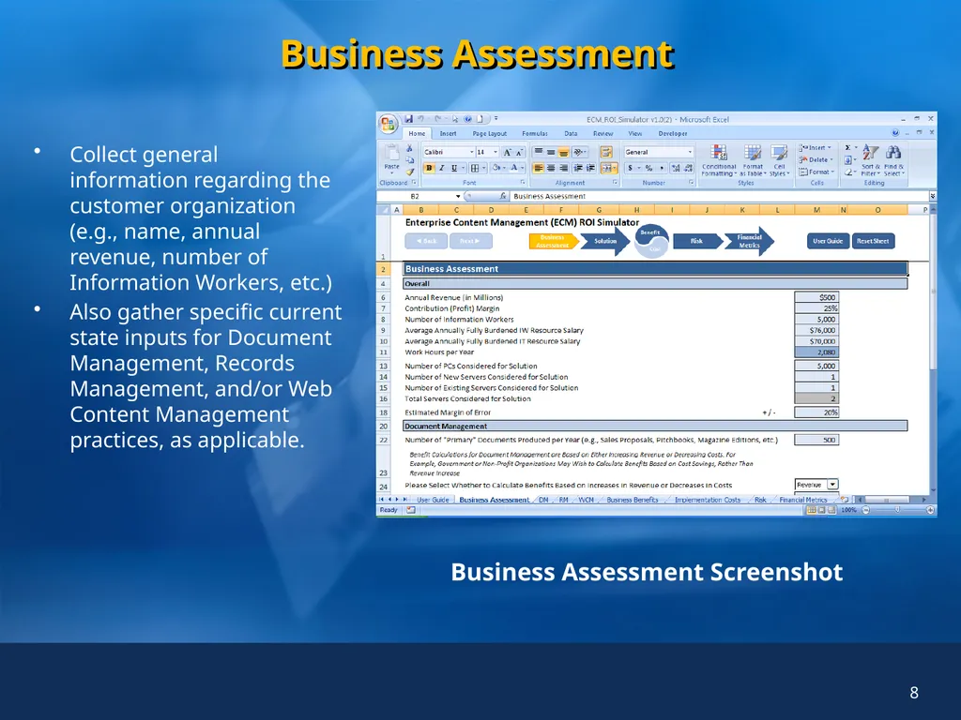Select the Business Benefits sheet tab

[x=632, y=501]
